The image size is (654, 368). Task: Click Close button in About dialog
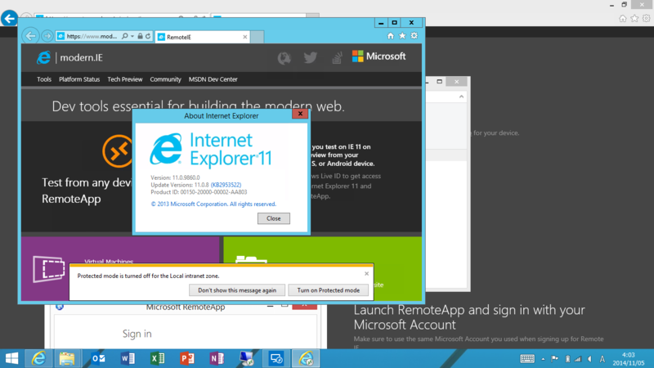click(x=274, y=218)
